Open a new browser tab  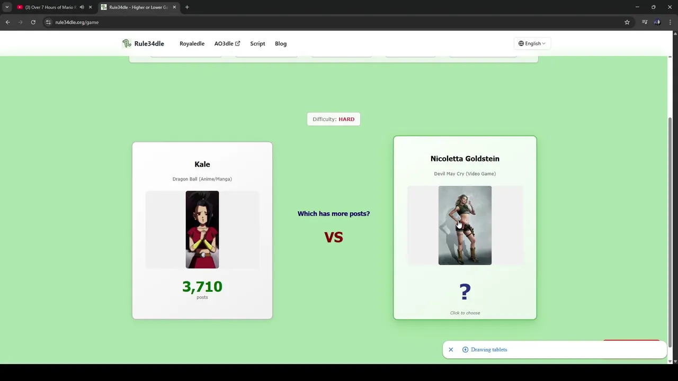(x=187, y=7)
